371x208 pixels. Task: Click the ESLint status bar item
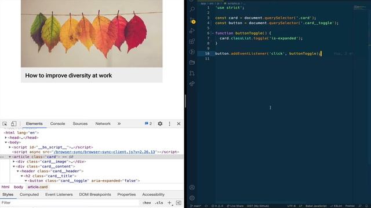tap(336, 206)
